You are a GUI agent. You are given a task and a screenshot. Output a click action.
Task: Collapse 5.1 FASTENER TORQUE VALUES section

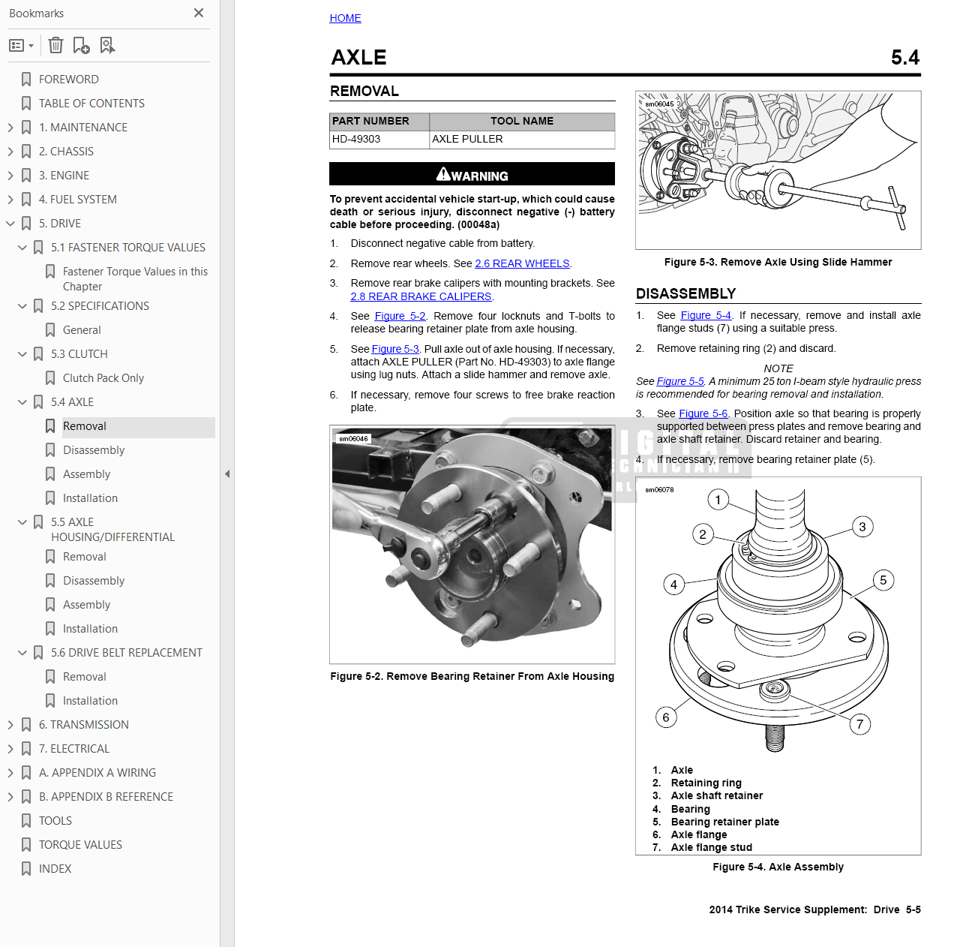tap(22, 248)
